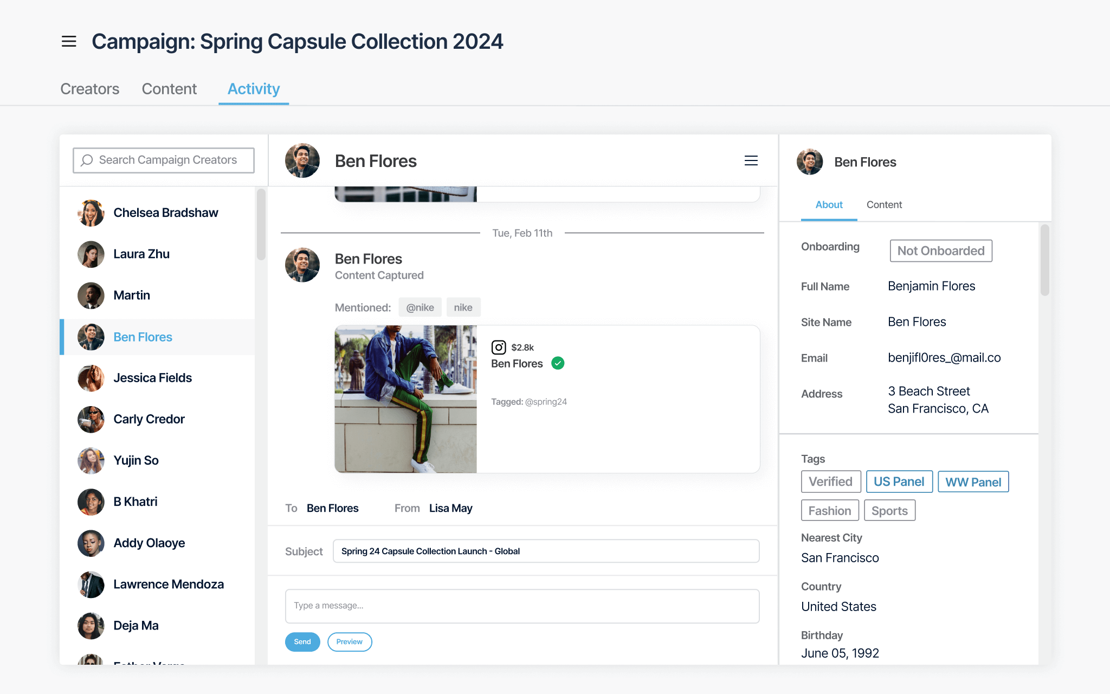The width and height of the screenshot is (1110, 694).
Task: Toggle the Verified tag on Ben Flores profile
Action: point(830,481)
